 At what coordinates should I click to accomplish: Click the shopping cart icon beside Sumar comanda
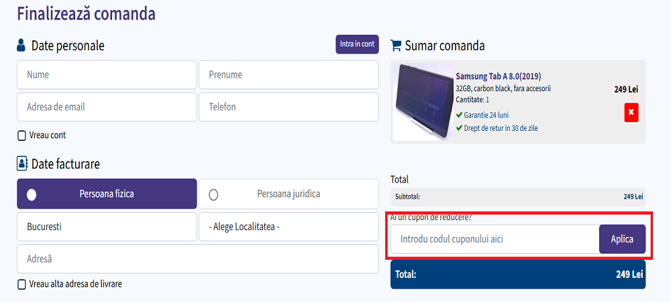click(x=396, y=46)
